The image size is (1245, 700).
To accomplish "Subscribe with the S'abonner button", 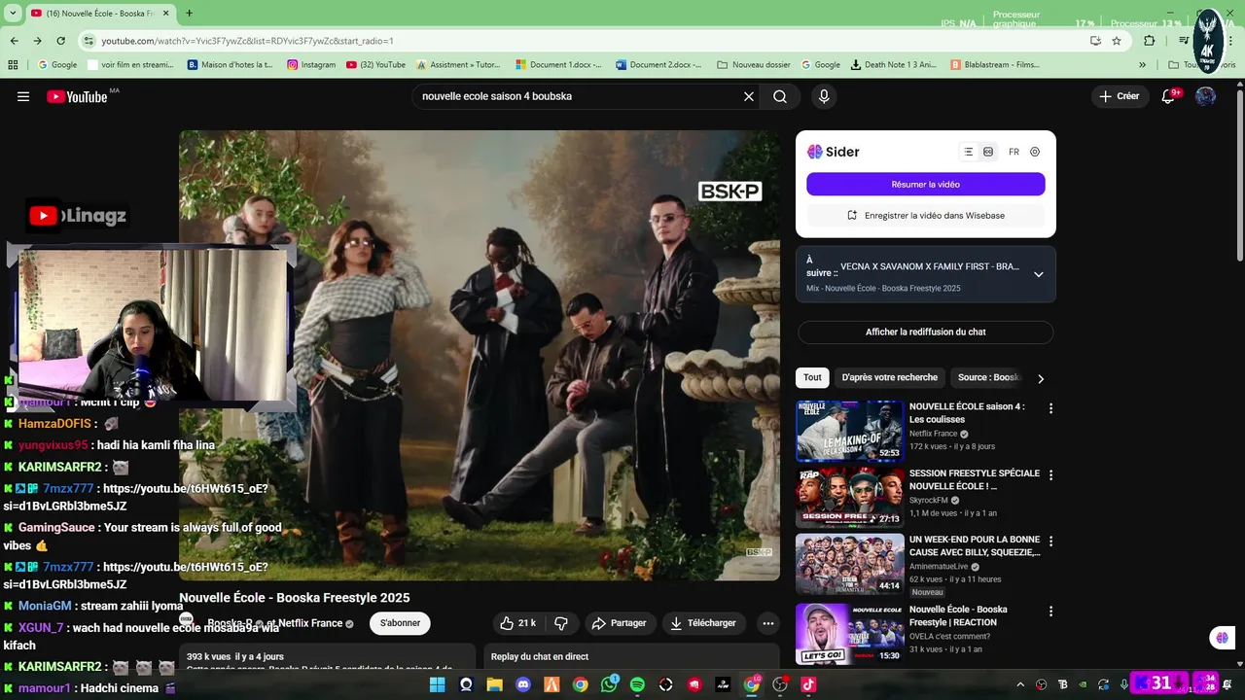I will click(x=400, y=623).
